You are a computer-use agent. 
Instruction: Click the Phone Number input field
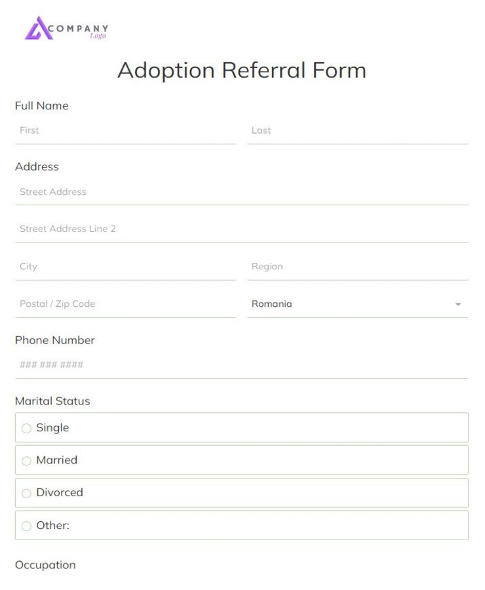241,364
